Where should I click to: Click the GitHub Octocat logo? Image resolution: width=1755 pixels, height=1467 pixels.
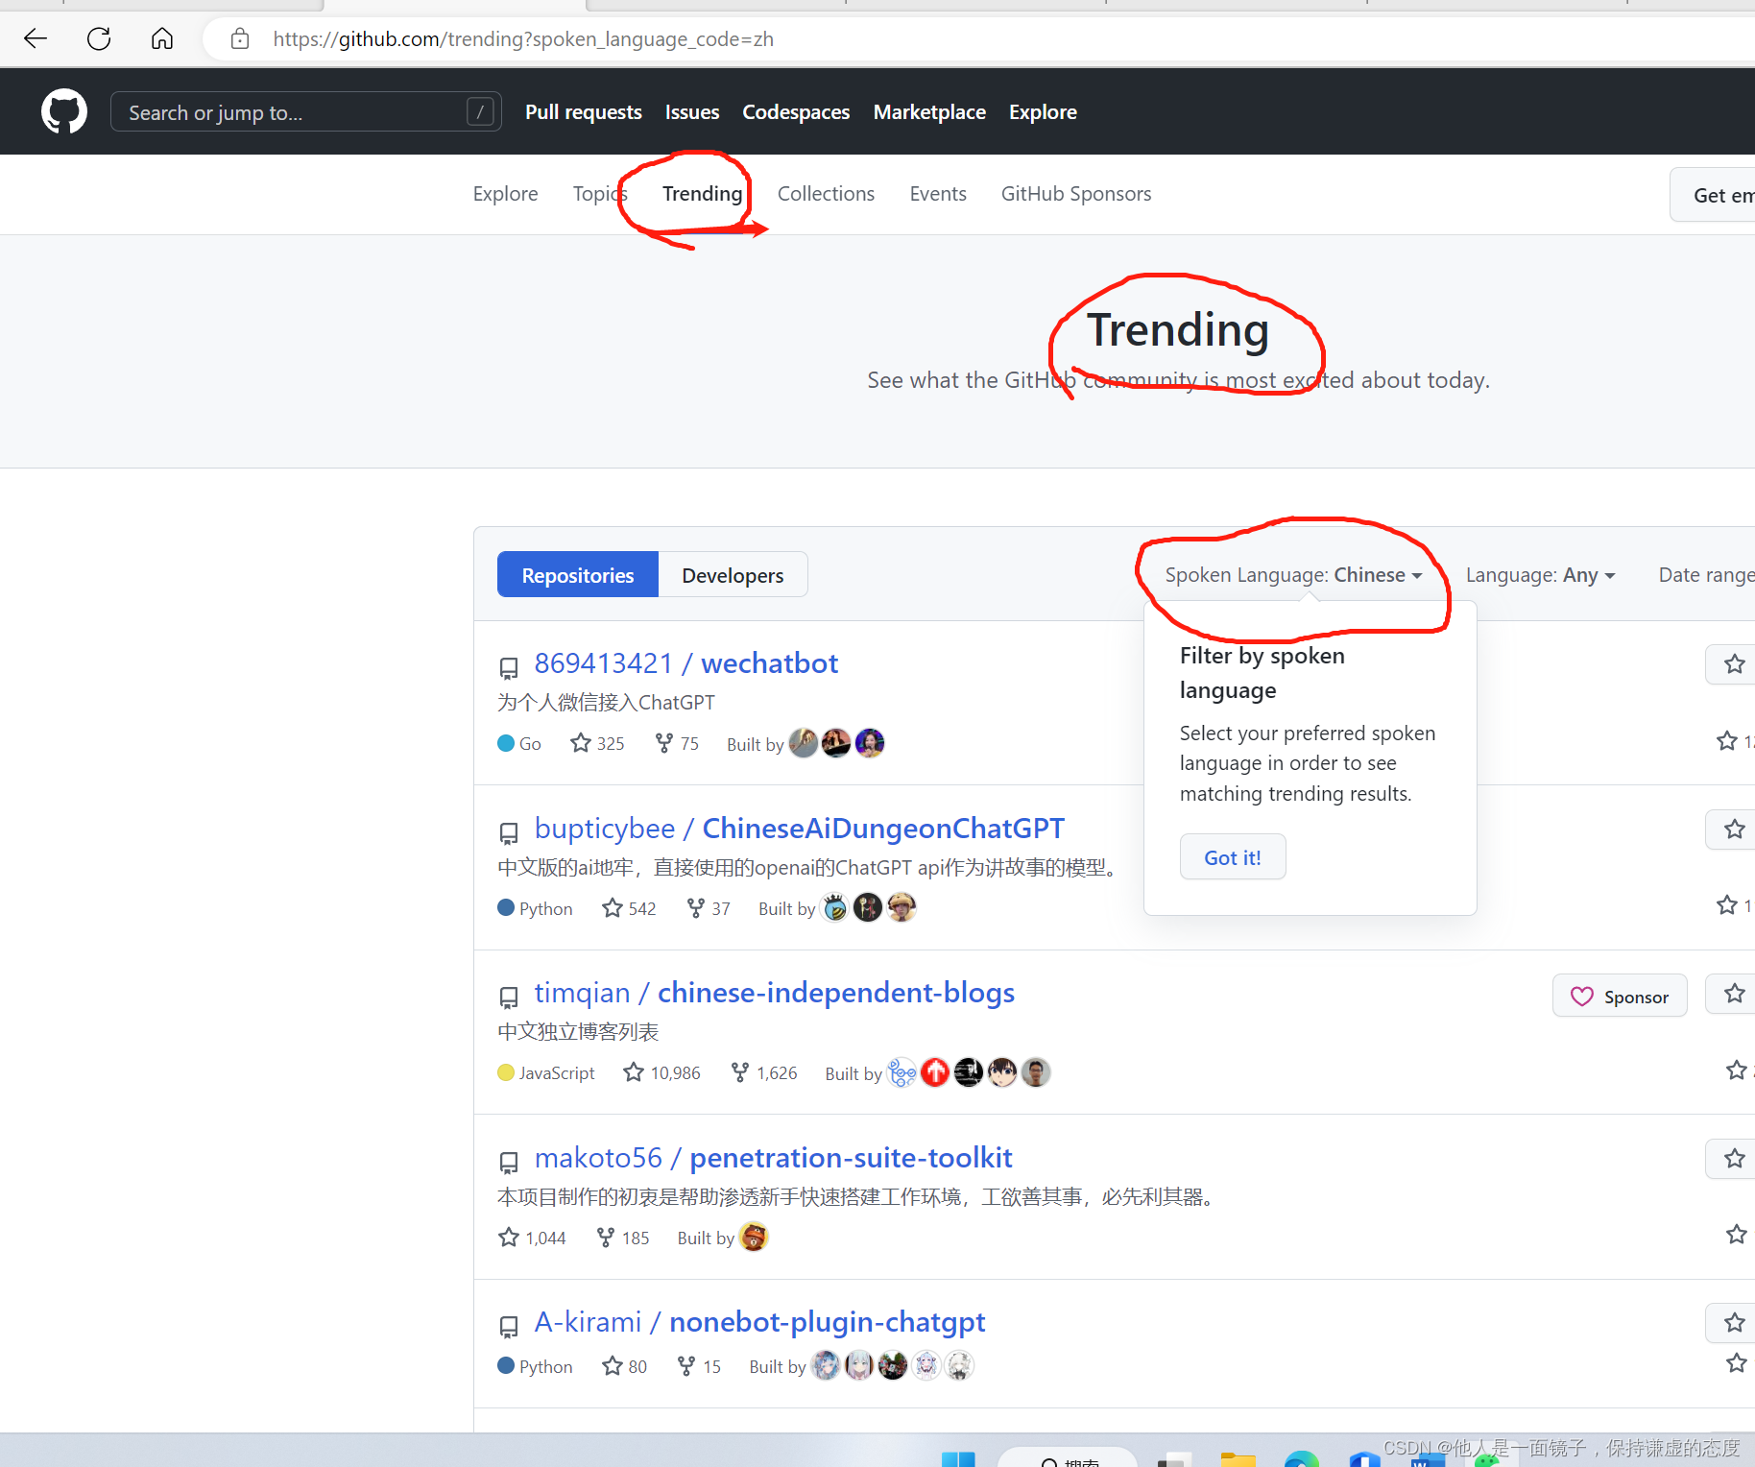(x=64, y=111)
